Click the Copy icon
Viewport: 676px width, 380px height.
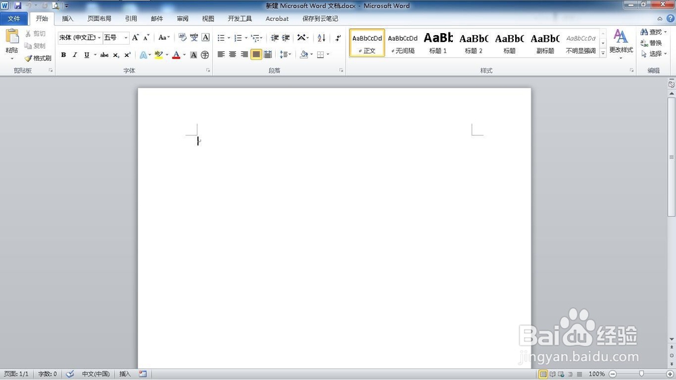coord(28,46)
